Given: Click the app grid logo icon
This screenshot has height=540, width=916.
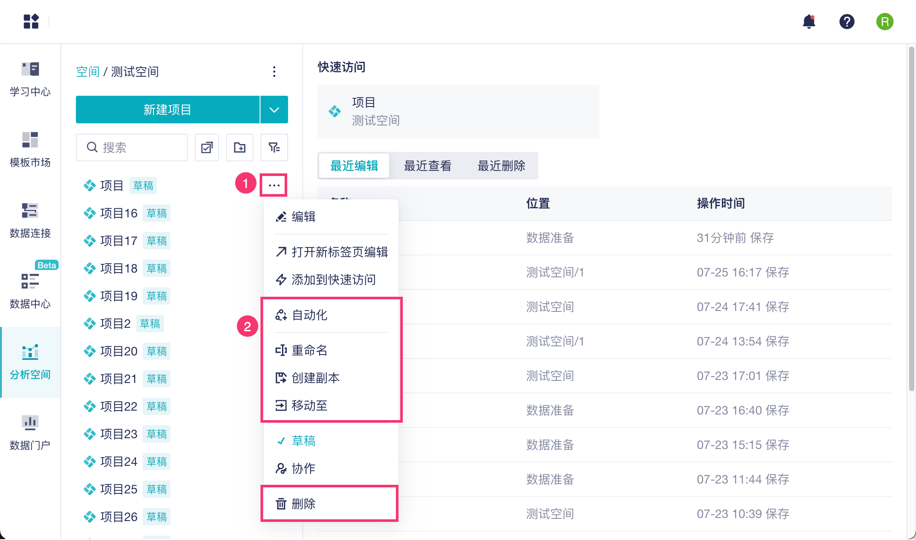Looking at the screenshot, I should pyautogui.click(x=31, y=22).
